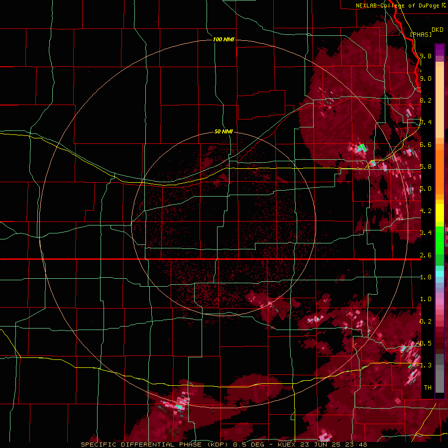
Task: Click the 1.0 scale value
Action: (x=426, y=299)
